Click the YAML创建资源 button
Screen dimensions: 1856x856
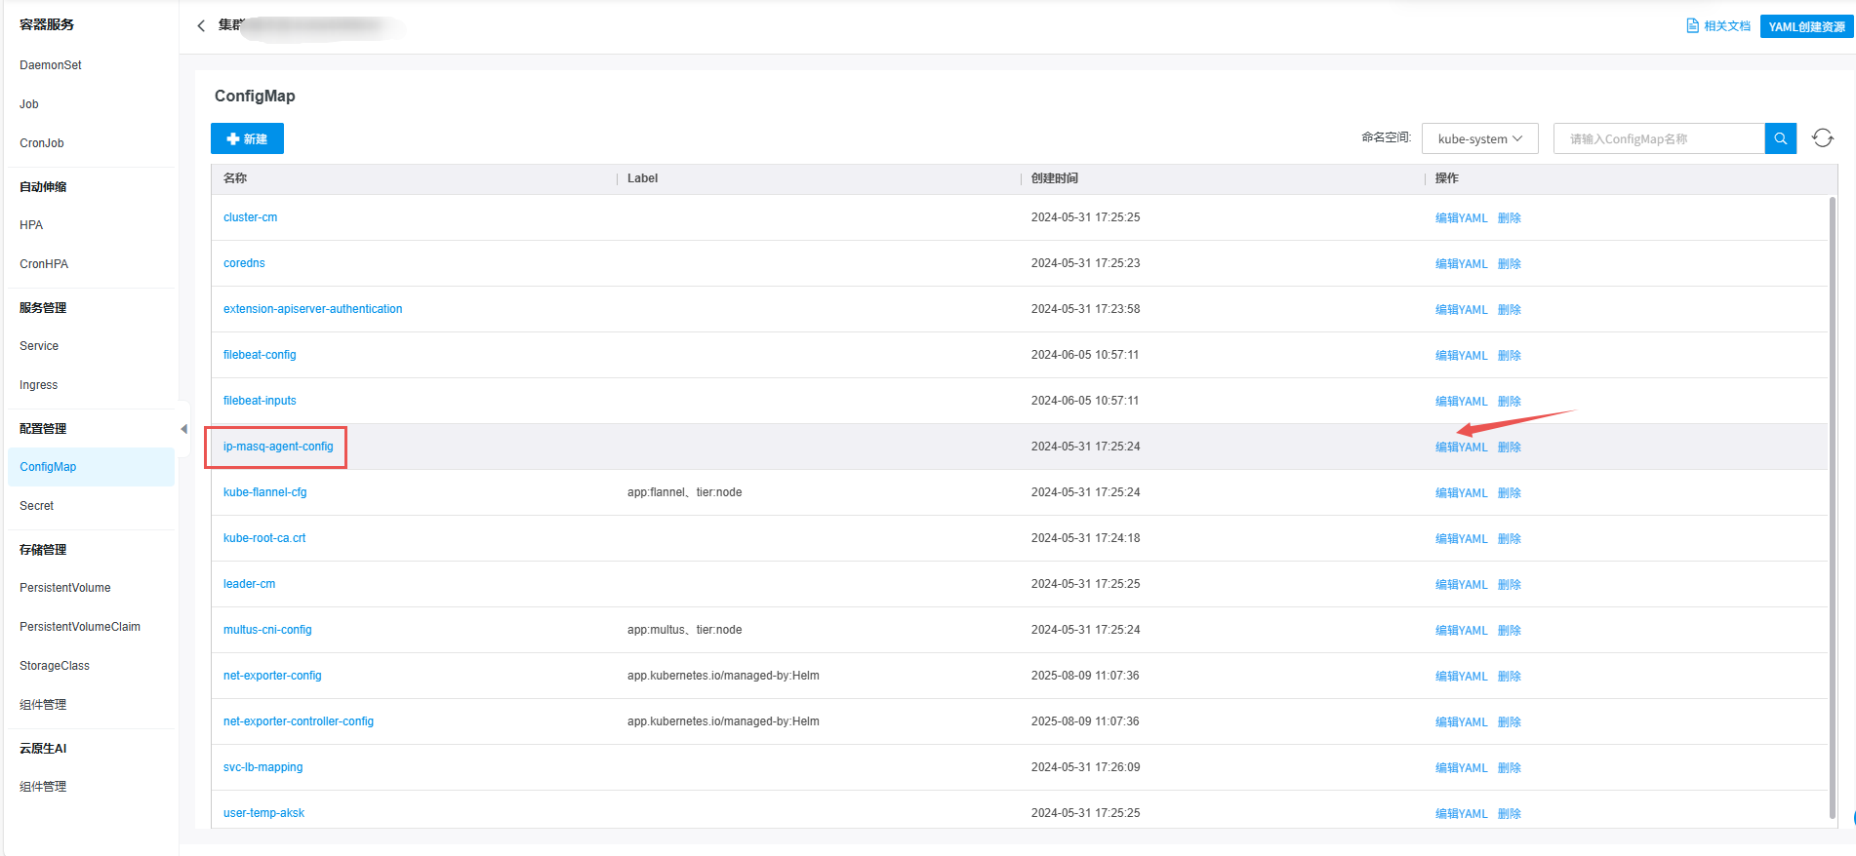coord(1806,26)
